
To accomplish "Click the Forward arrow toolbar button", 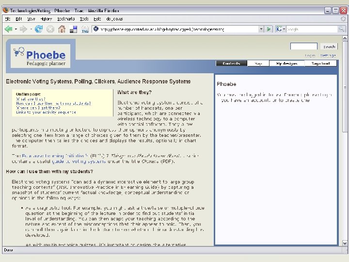I will 23,29.
